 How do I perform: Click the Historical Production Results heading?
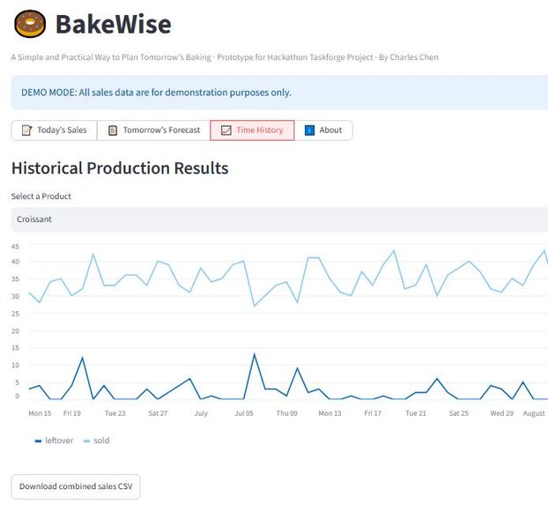tap(120, 167)
